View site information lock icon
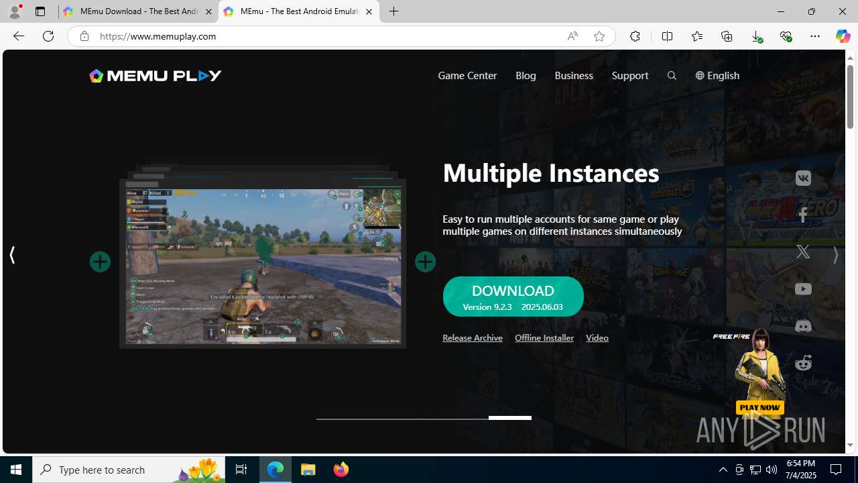Viewport: 858px width, 483px height. [x=84, y=36]
